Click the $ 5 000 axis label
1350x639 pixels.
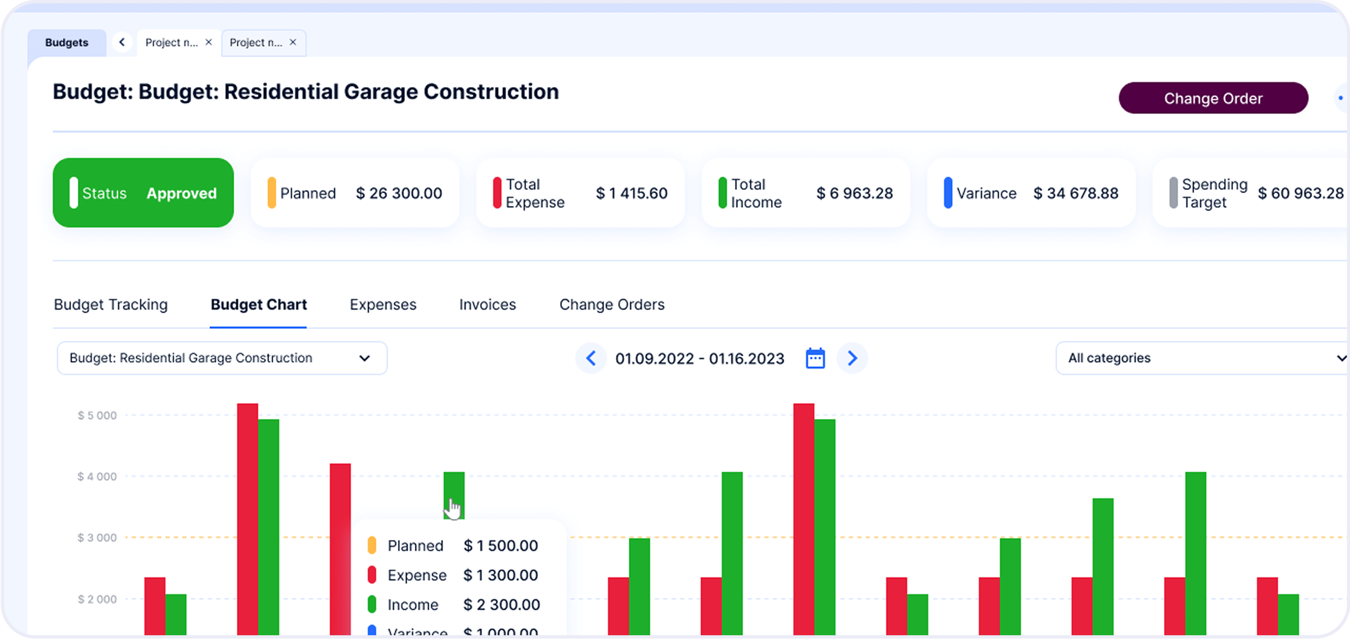pos(97,415)
